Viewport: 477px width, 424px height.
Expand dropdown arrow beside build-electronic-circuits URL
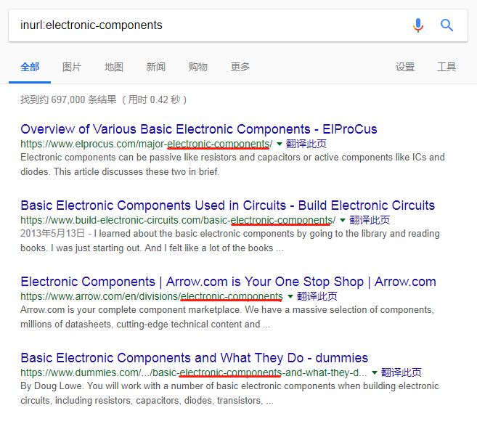click(343, 221)
